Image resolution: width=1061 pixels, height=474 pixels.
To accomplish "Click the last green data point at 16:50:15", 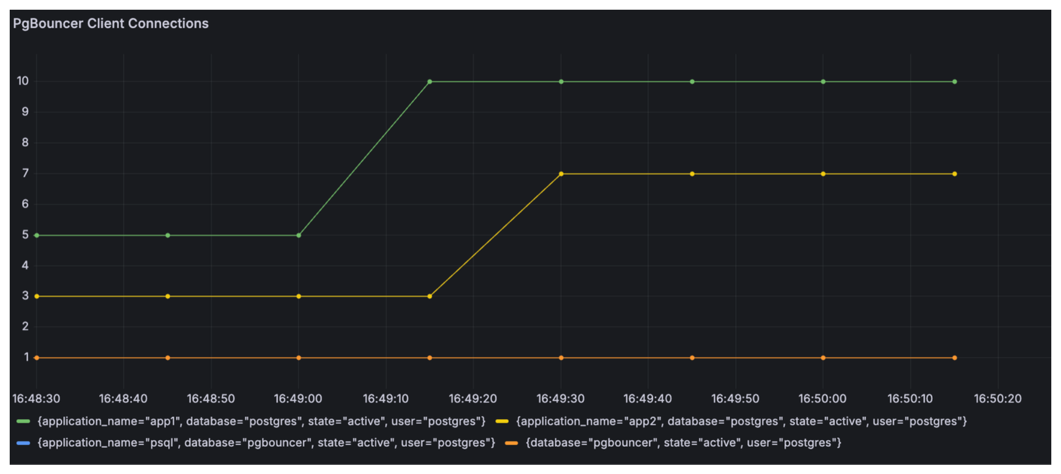I will tap(955, 82).
